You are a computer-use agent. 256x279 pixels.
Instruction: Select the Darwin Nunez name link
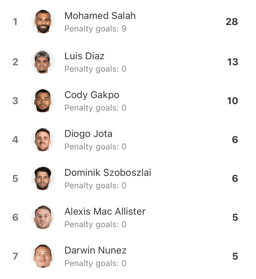pyautogui.click(x=96, y=250)
